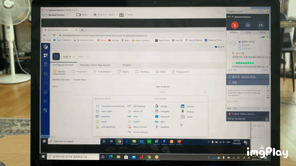Open the Objects services tab
Viewport: 296px width, 166px height.
(123, 72)
